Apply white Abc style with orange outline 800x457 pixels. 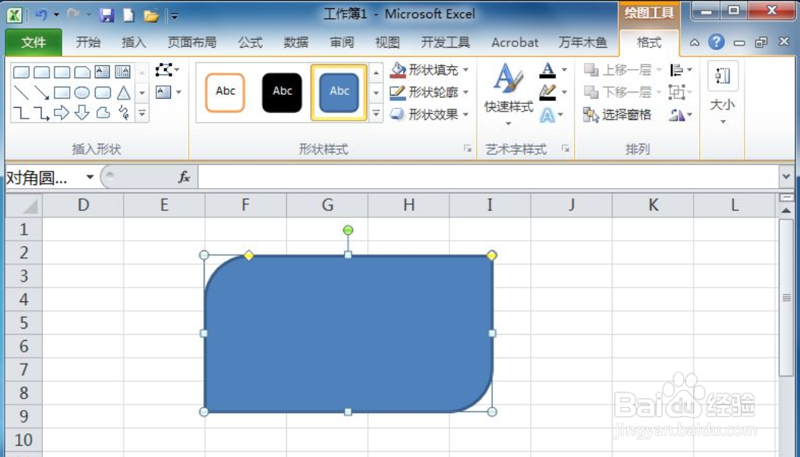[225, 93]
